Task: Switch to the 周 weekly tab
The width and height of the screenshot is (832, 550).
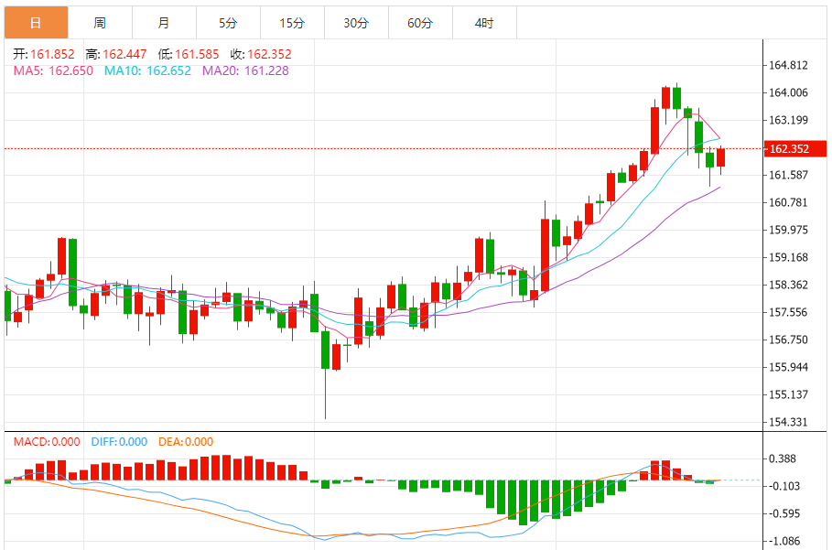Action: point(101,23)
